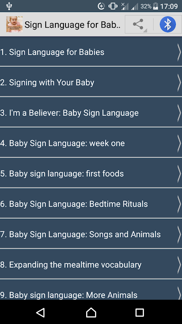
Task: Tap the vibrate mode status icon
Action: 113,6
